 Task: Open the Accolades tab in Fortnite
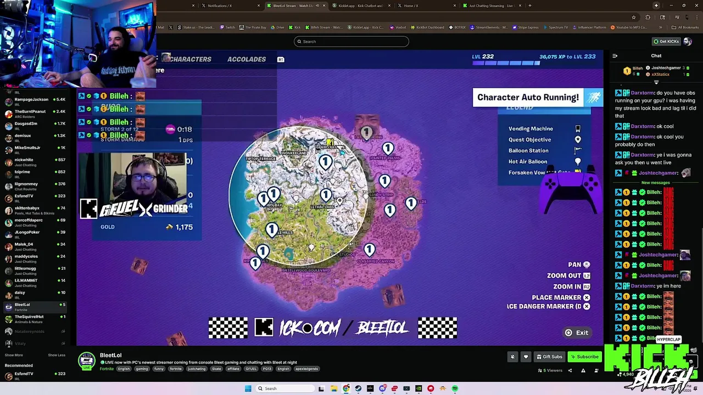247,59
